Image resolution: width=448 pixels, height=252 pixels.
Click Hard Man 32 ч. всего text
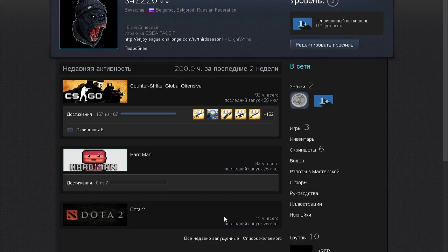pyautogui.click(x=267, y=163)
